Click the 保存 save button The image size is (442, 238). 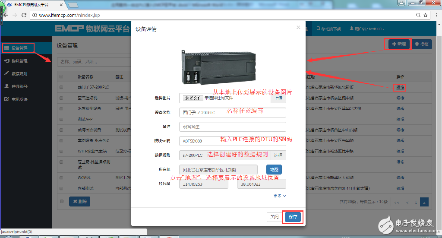point(293,217)
